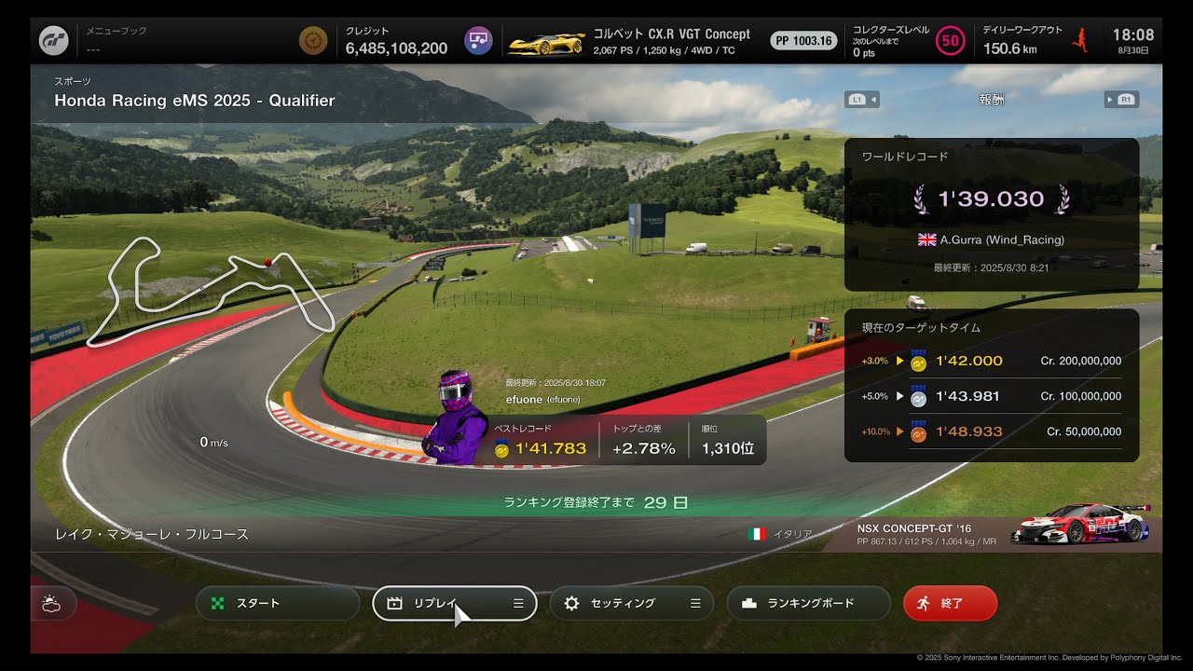Select the gold target time 1'42.000

[x=969, y=362]
